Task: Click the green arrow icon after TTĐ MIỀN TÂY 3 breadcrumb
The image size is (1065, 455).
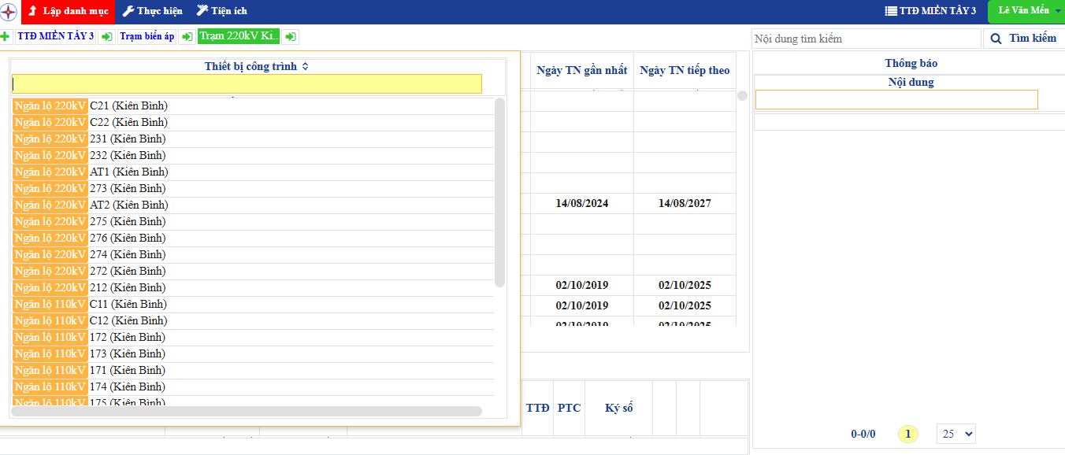Action: (106, 37)
